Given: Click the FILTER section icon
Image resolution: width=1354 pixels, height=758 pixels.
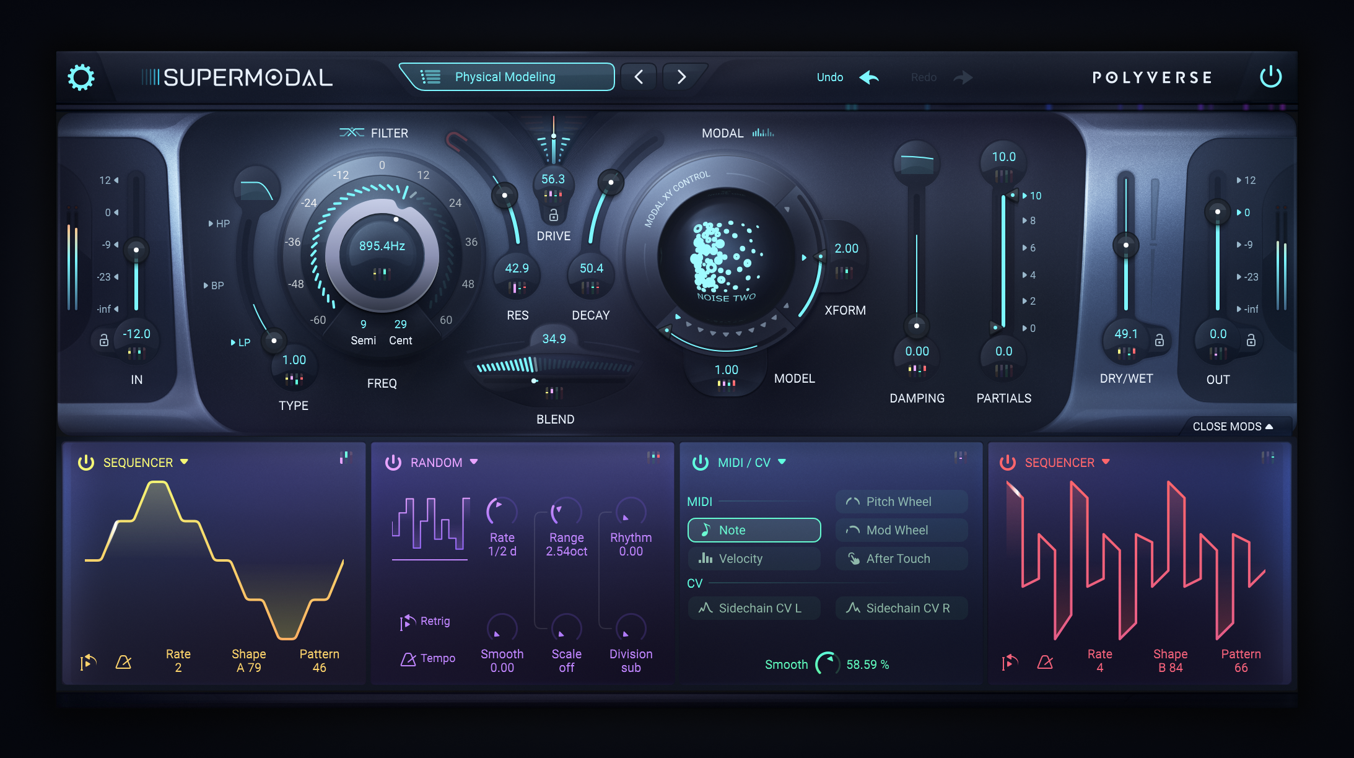Looking at the screenshot, I should pyautogui.click(x=352, y=133).
